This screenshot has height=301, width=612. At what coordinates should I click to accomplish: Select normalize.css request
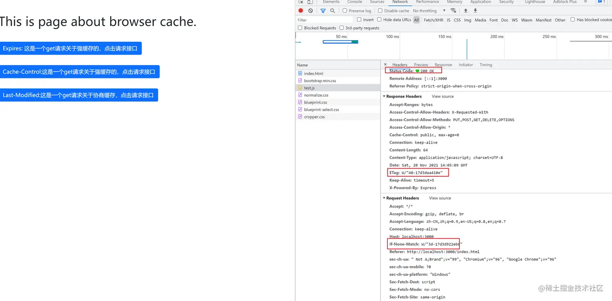338,95
